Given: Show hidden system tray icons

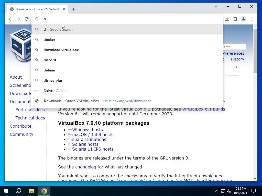Looking at the screenshot, I should tap(216, 191).
